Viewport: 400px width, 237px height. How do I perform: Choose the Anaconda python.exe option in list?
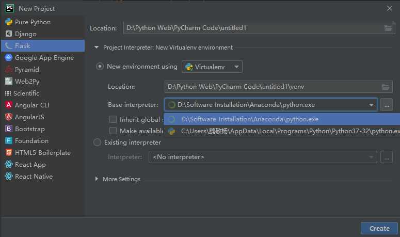click(250, 119)
